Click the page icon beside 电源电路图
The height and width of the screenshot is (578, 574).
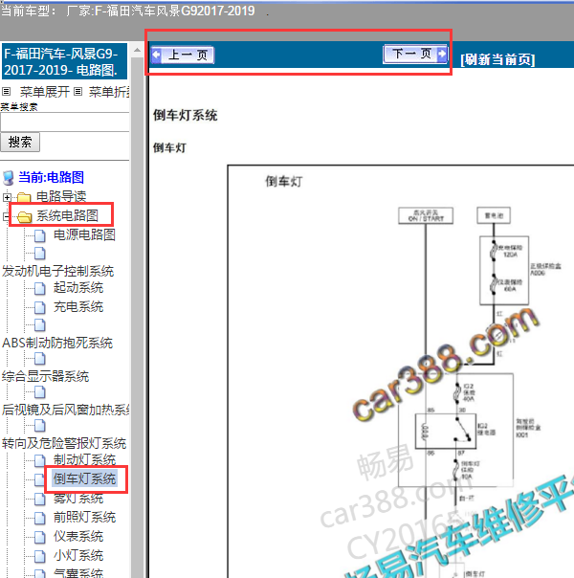point(40,235)
